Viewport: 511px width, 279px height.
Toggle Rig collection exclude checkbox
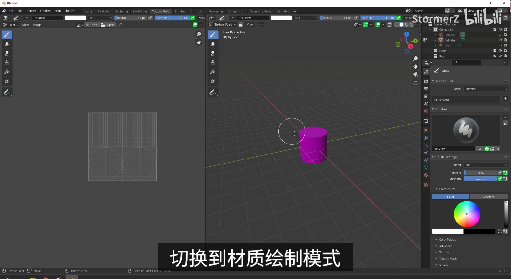click(495, 56)
